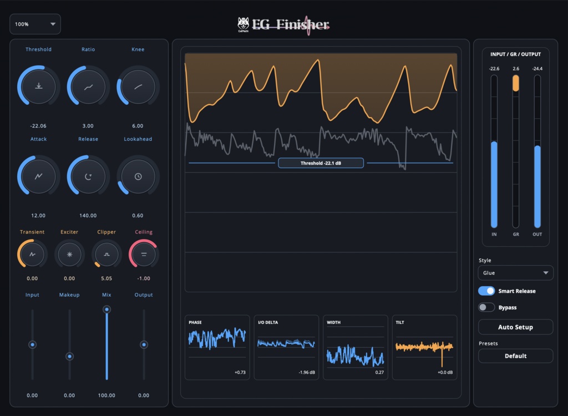Click the Exciter knob star icon
This screenshot has height=416, width=568.
69,255
